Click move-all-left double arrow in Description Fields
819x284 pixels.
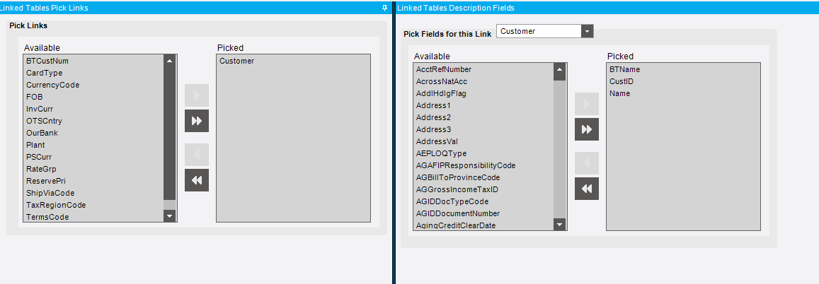[587, 189]
